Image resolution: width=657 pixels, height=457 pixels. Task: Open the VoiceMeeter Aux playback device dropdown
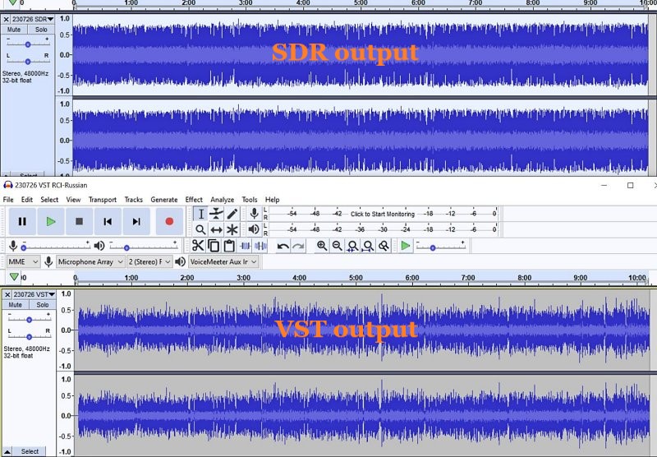(223, 261)
